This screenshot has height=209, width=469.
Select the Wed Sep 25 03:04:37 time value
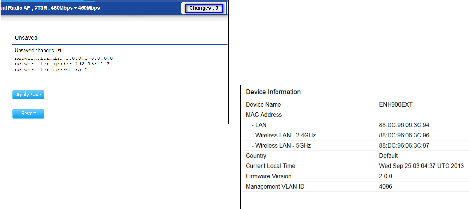421,166
